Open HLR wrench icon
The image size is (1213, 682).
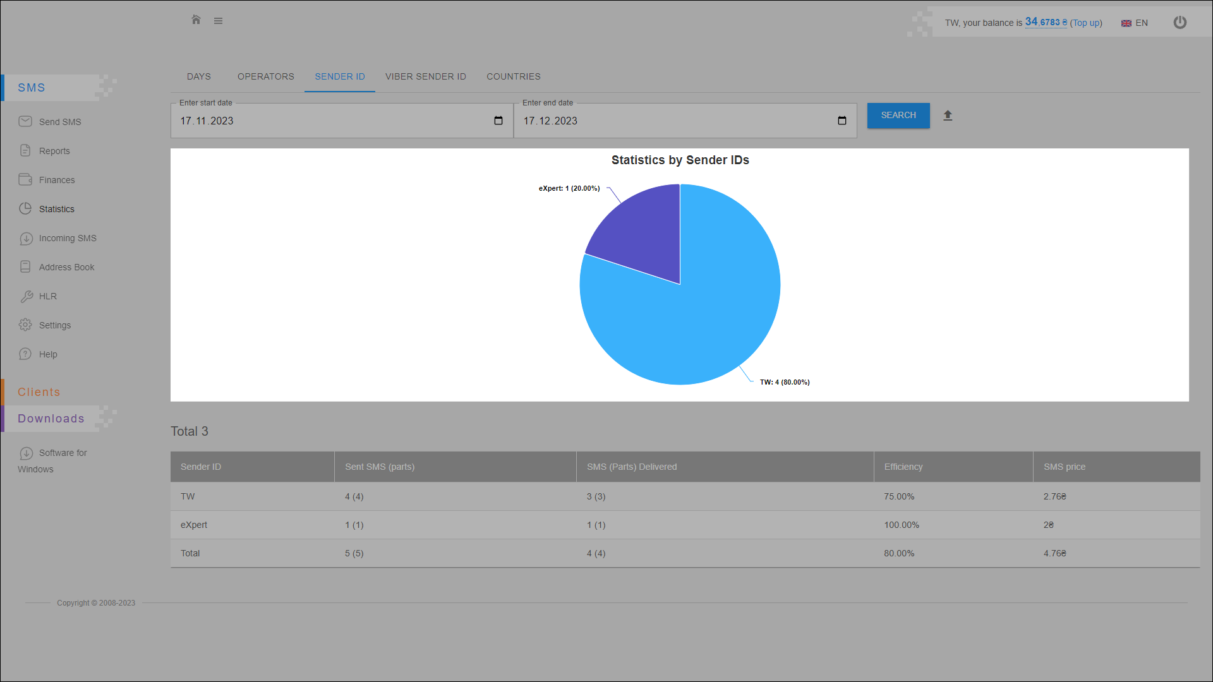pos(26,296)
